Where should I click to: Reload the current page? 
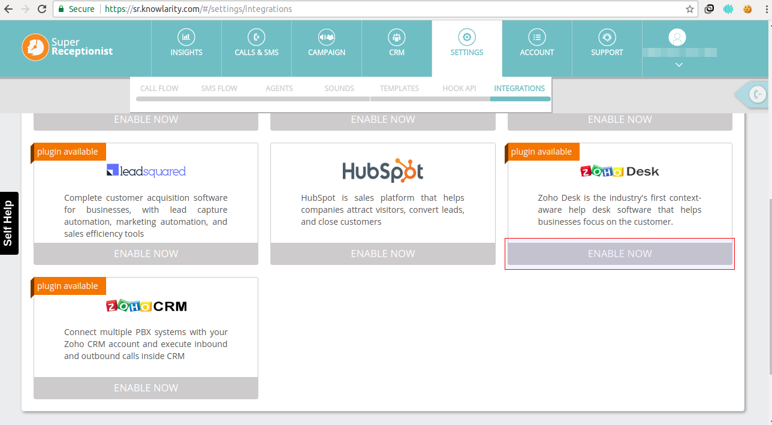[x=42, y=9]
